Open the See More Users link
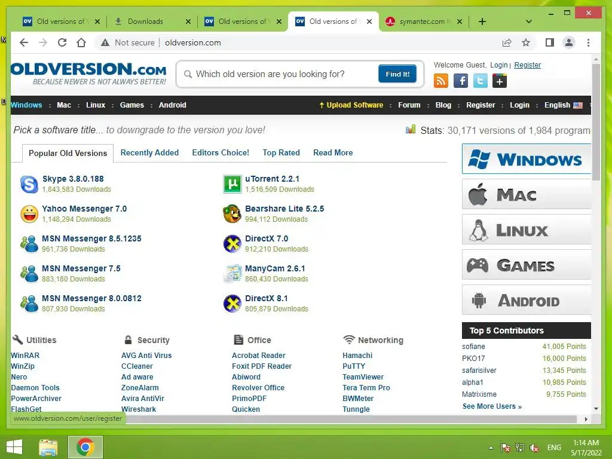612x459 pixels. pyautogui.click(x=492, y=406)
